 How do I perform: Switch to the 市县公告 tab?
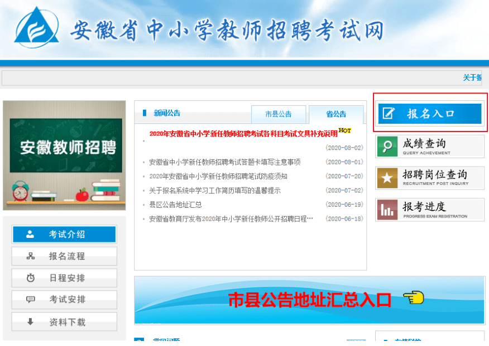(279, 114)
